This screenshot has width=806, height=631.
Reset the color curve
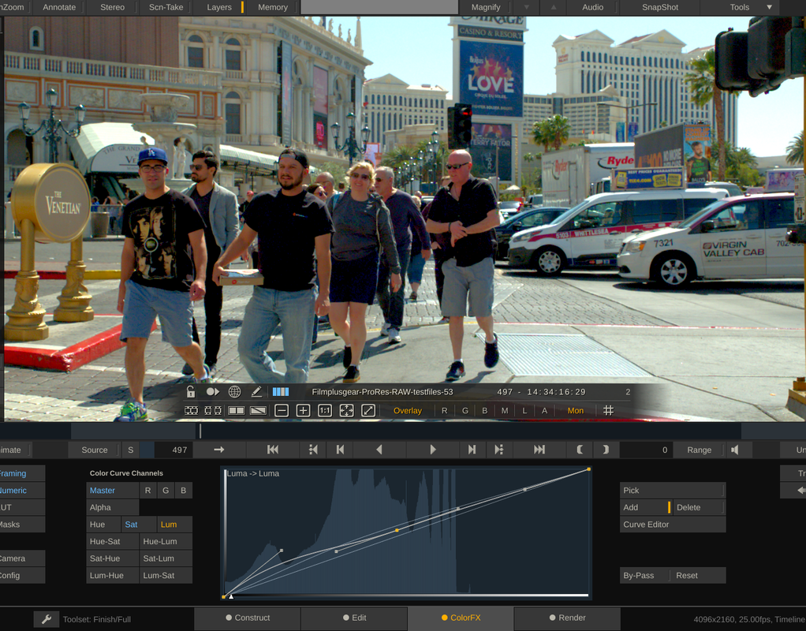[x=698, y=576]
